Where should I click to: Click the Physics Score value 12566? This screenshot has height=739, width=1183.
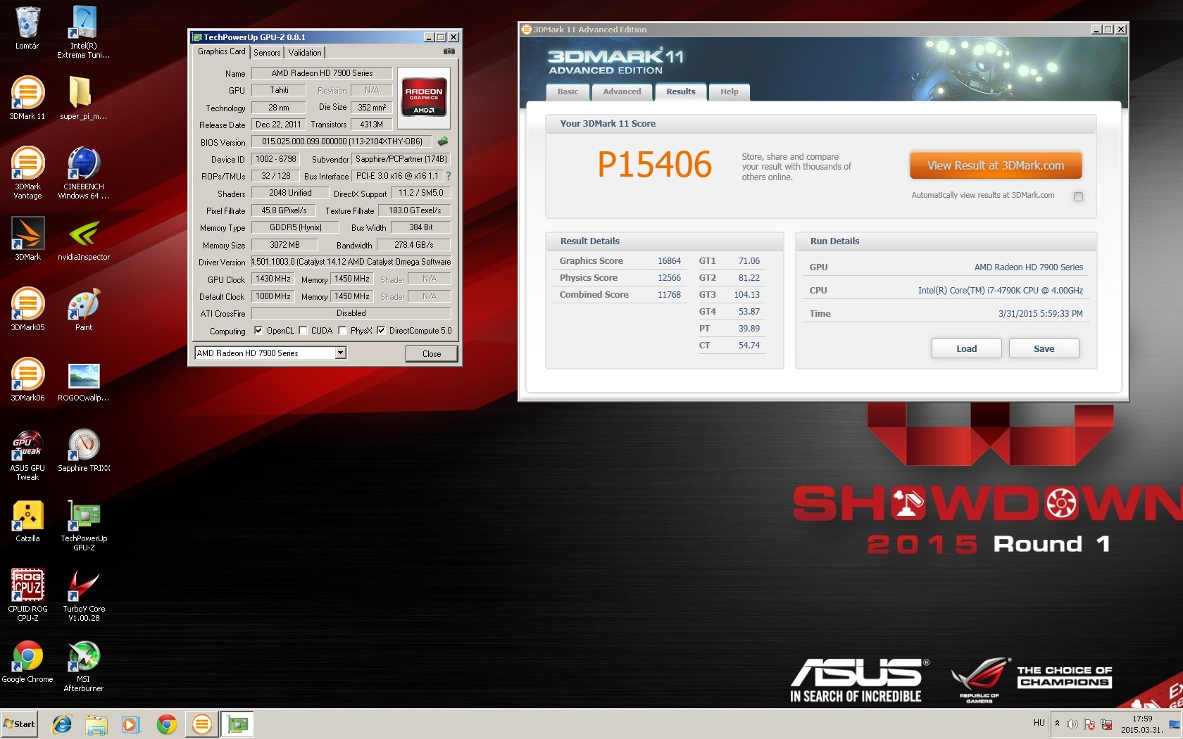[669, 278]
